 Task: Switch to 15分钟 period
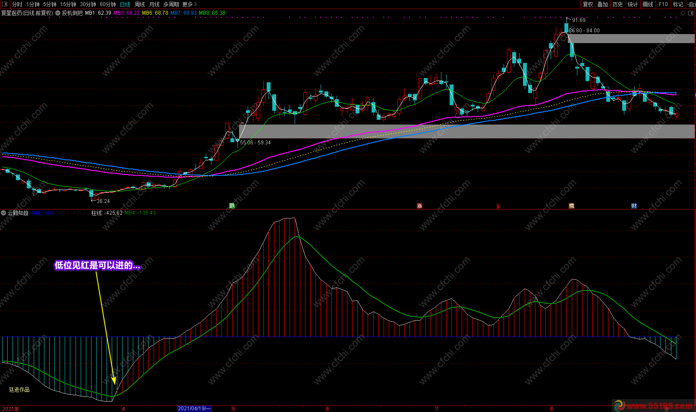coord(68,4)
